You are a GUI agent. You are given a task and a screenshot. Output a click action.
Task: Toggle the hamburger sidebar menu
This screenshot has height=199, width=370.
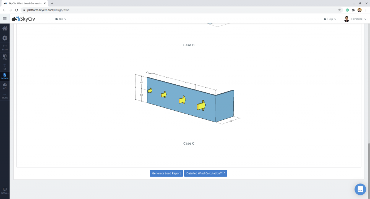coord(5,19)
